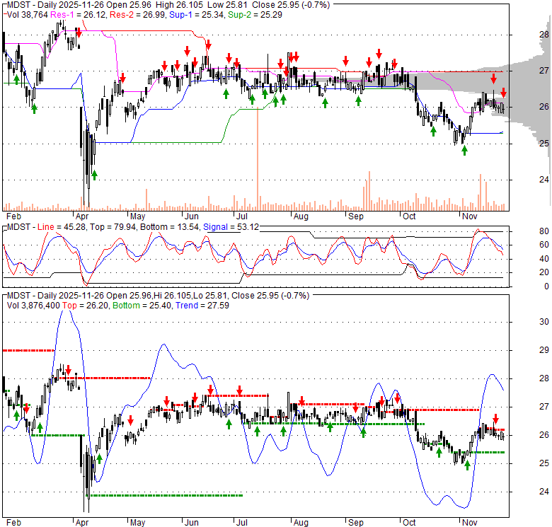Click the Vol 3,876,400 readout
This screenshot has width=552, height=527.
[33, 306]
